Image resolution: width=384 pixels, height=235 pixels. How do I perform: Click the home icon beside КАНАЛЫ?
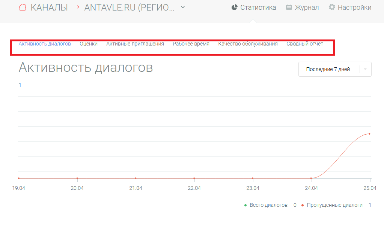pyautogui.click(x=22, y=8)
